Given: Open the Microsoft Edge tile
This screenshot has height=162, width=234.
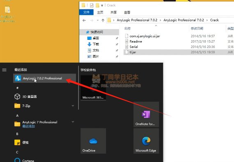Looking at the screenshot, I should coord(146,141).
